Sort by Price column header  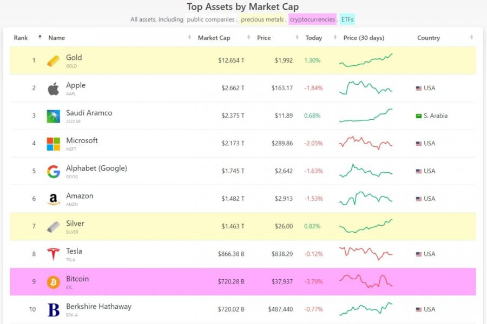click(x=264, y=38)
